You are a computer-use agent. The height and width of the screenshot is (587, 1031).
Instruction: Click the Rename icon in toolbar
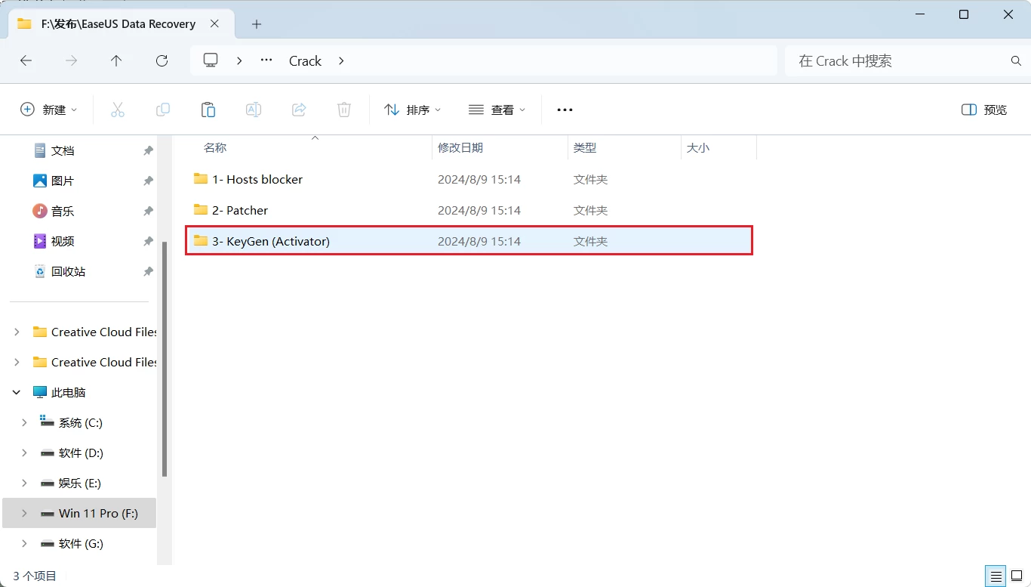coord(254,110)
